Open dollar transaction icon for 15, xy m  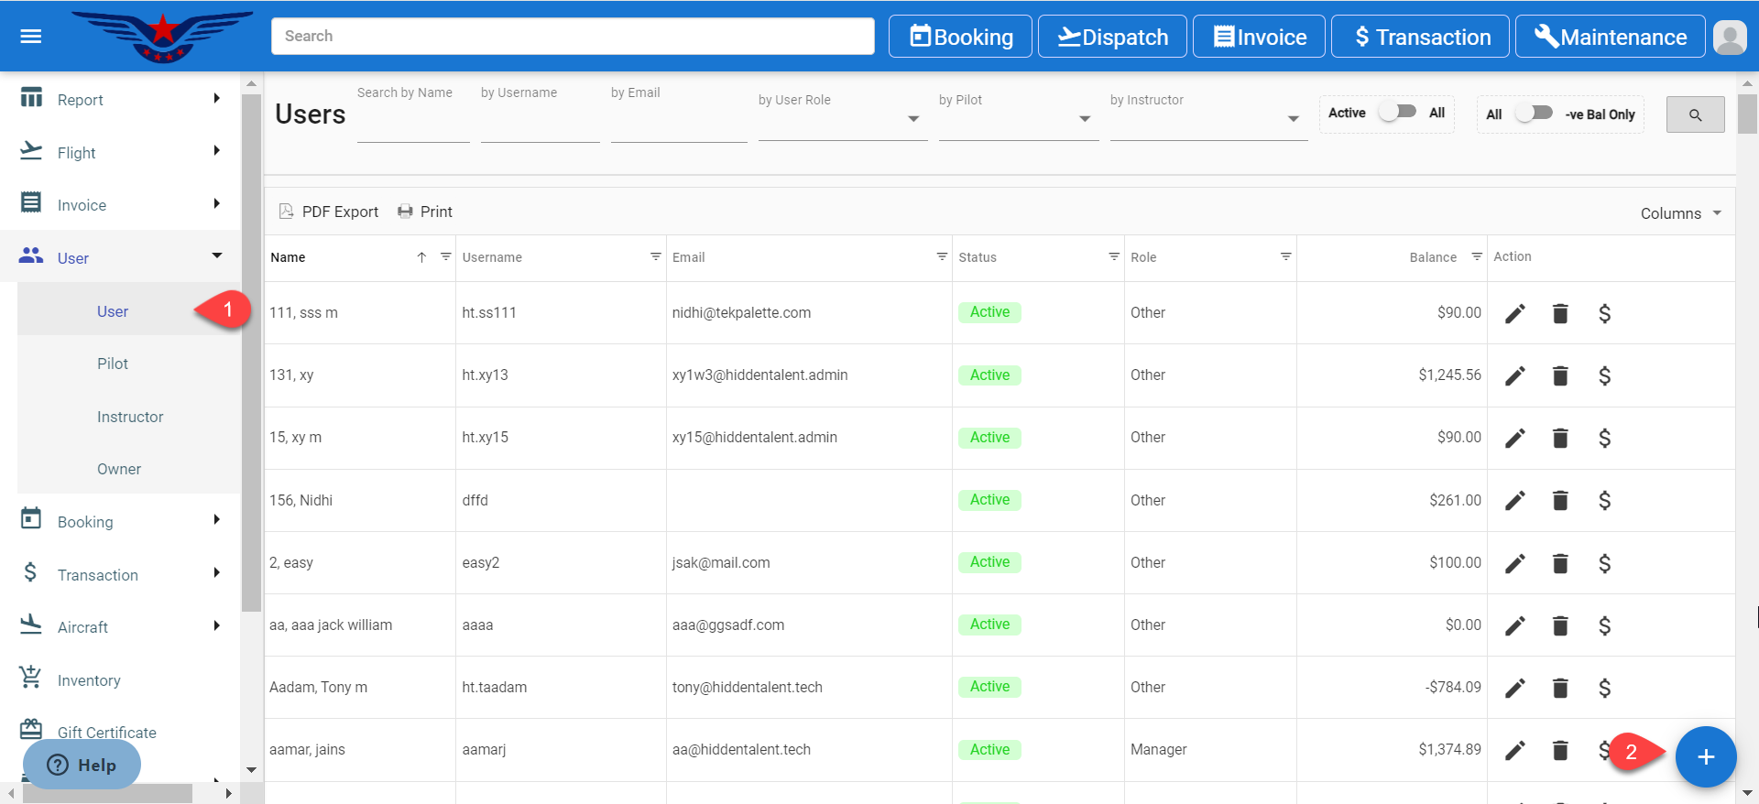1604,439
